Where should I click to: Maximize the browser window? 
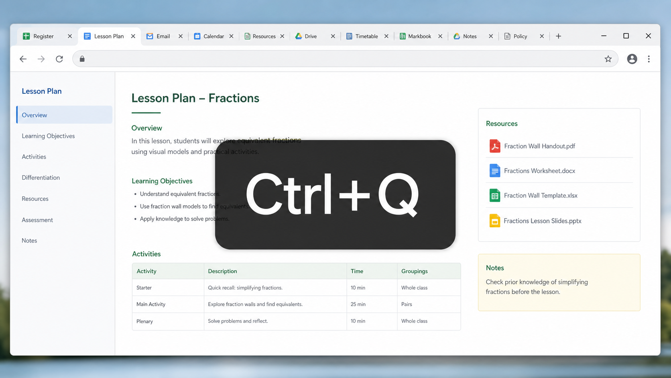626,36
